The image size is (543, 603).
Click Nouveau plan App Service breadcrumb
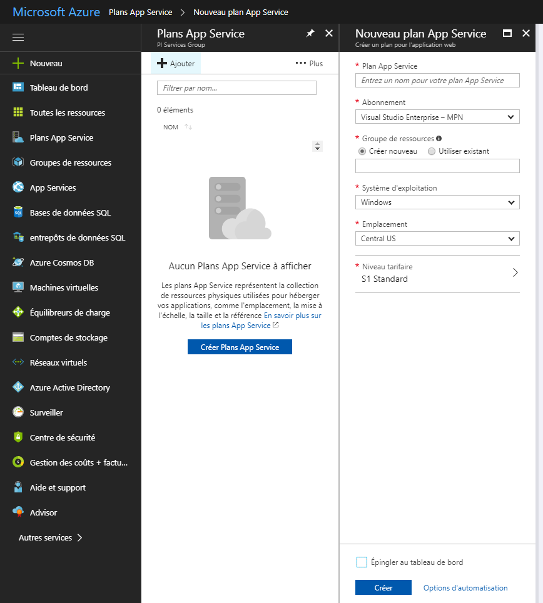(241, 12)
